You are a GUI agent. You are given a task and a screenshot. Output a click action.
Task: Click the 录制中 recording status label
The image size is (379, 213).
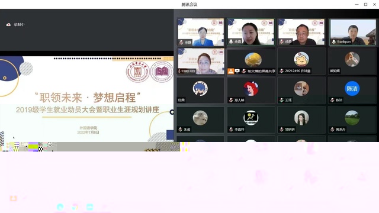19,24
